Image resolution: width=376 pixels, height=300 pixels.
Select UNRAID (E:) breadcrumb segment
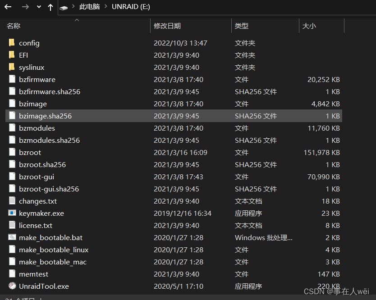131,7
